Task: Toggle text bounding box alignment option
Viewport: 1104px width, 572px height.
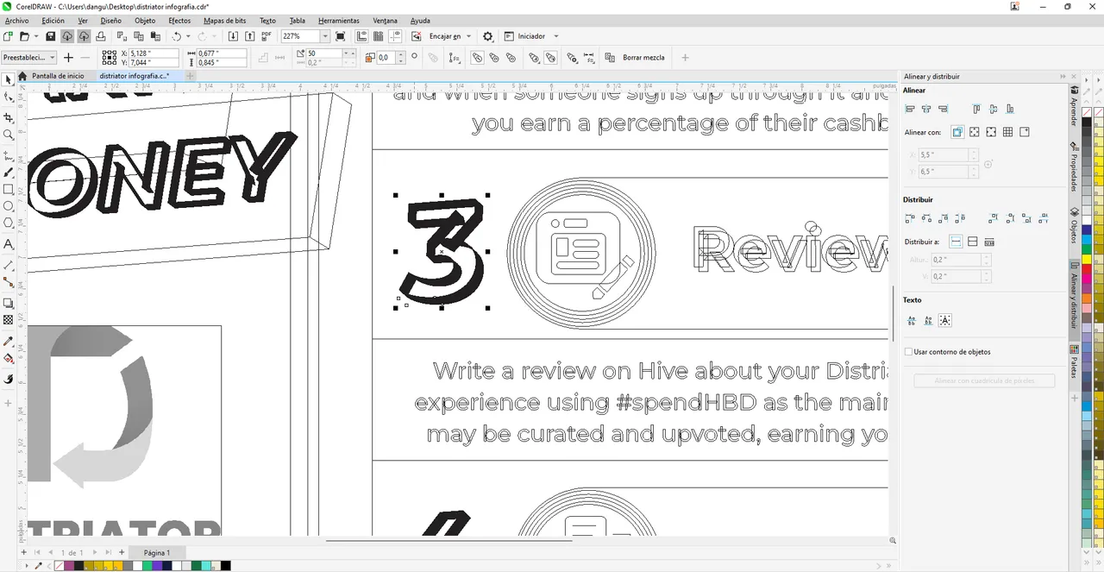Action: [945, 321]
